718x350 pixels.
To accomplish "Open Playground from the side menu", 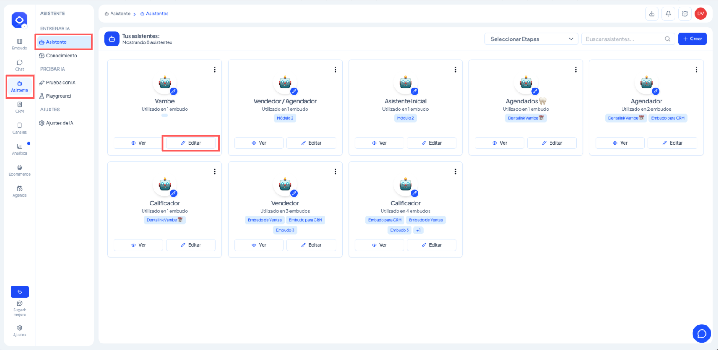I will (x=58, y=96).
